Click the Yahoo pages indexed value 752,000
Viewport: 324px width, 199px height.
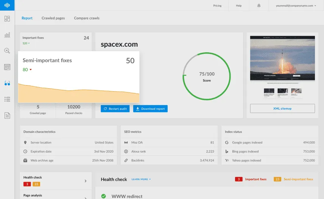coord(309,160)
